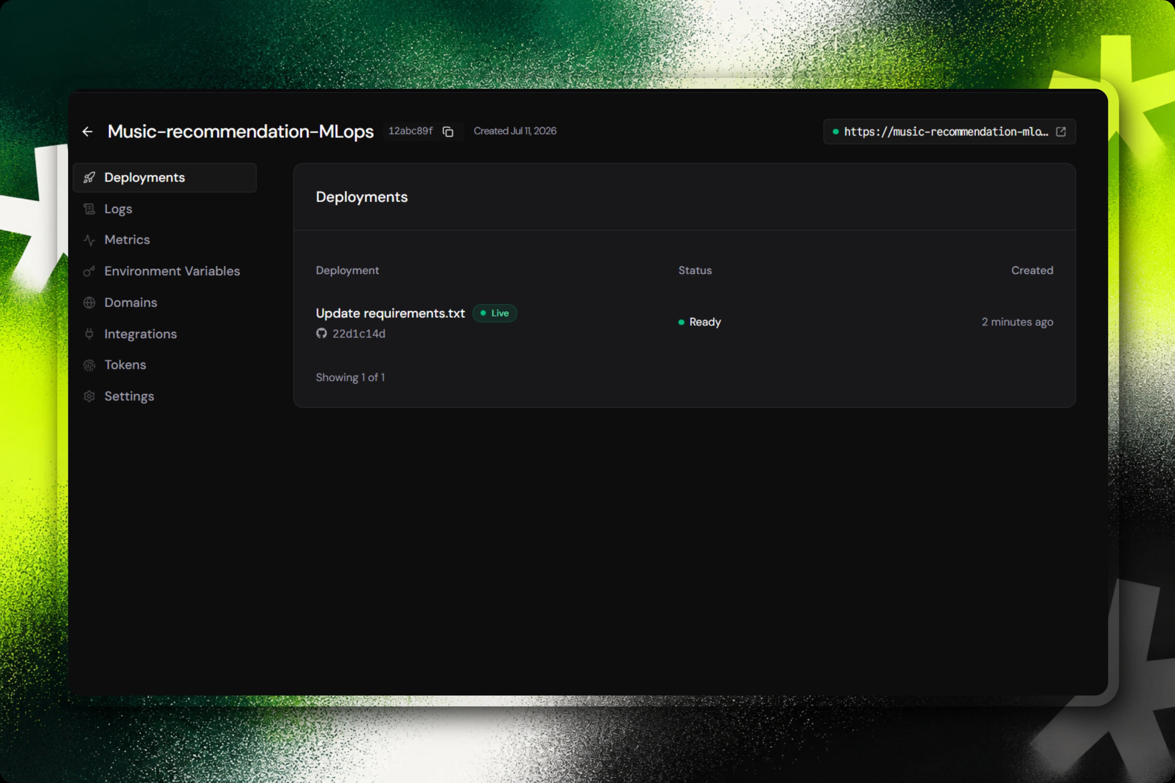Screen dimensions: 1175x783
Task: Open the Tokens page
Action: coord(164,365)
